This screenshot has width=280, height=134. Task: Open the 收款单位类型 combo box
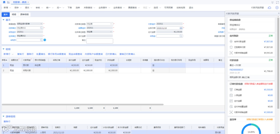[x=100, y=24]
